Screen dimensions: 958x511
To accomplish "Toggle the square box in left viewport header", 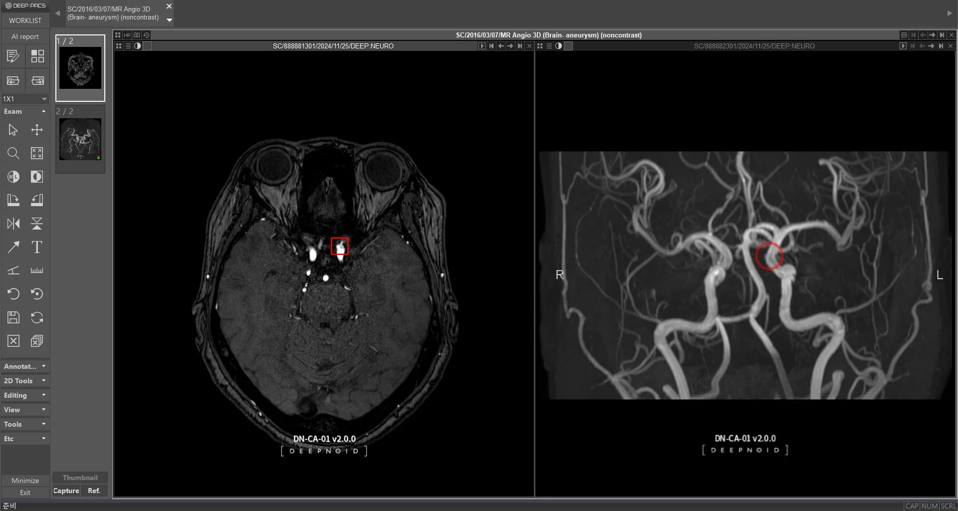I will 147,46.
